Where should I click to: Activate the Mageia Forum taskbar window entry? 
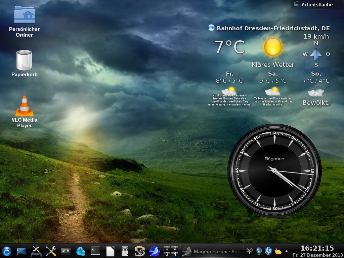pos(212,251)
